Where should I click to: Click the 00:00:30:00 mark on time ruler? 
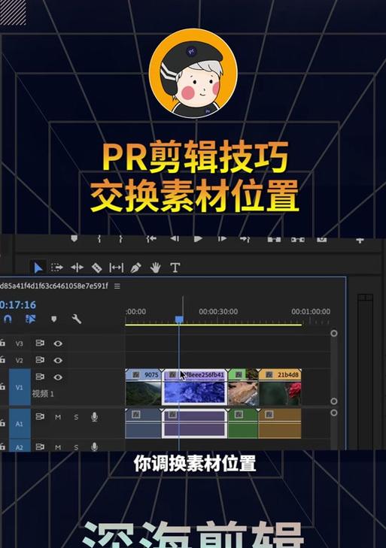(218, 311)
